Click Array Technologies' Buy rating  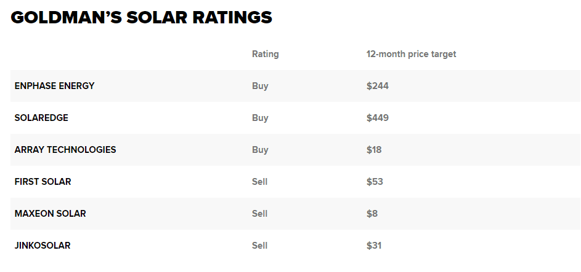pos(260,150)
